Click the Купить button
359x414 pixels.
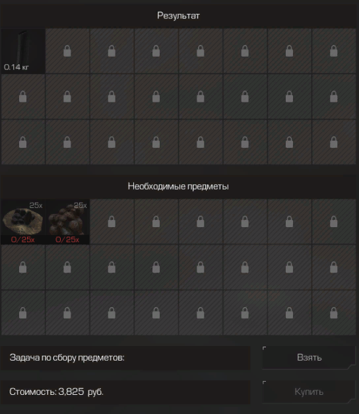click(x=309, y=392)
